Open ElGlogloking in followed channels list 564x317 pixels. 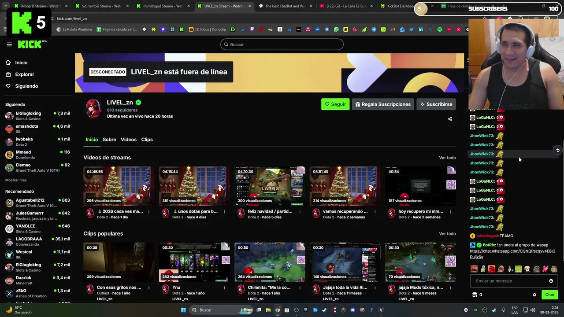click(x=37, y=116)
